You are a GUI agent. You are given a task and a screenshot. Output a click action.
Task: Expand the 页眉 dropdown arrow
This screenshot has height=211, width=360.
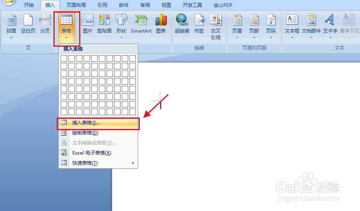237,38
